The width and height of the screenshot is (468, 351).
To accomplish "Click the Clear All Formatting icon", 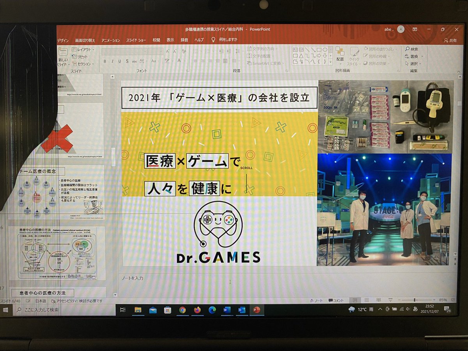I will point(183,51).
